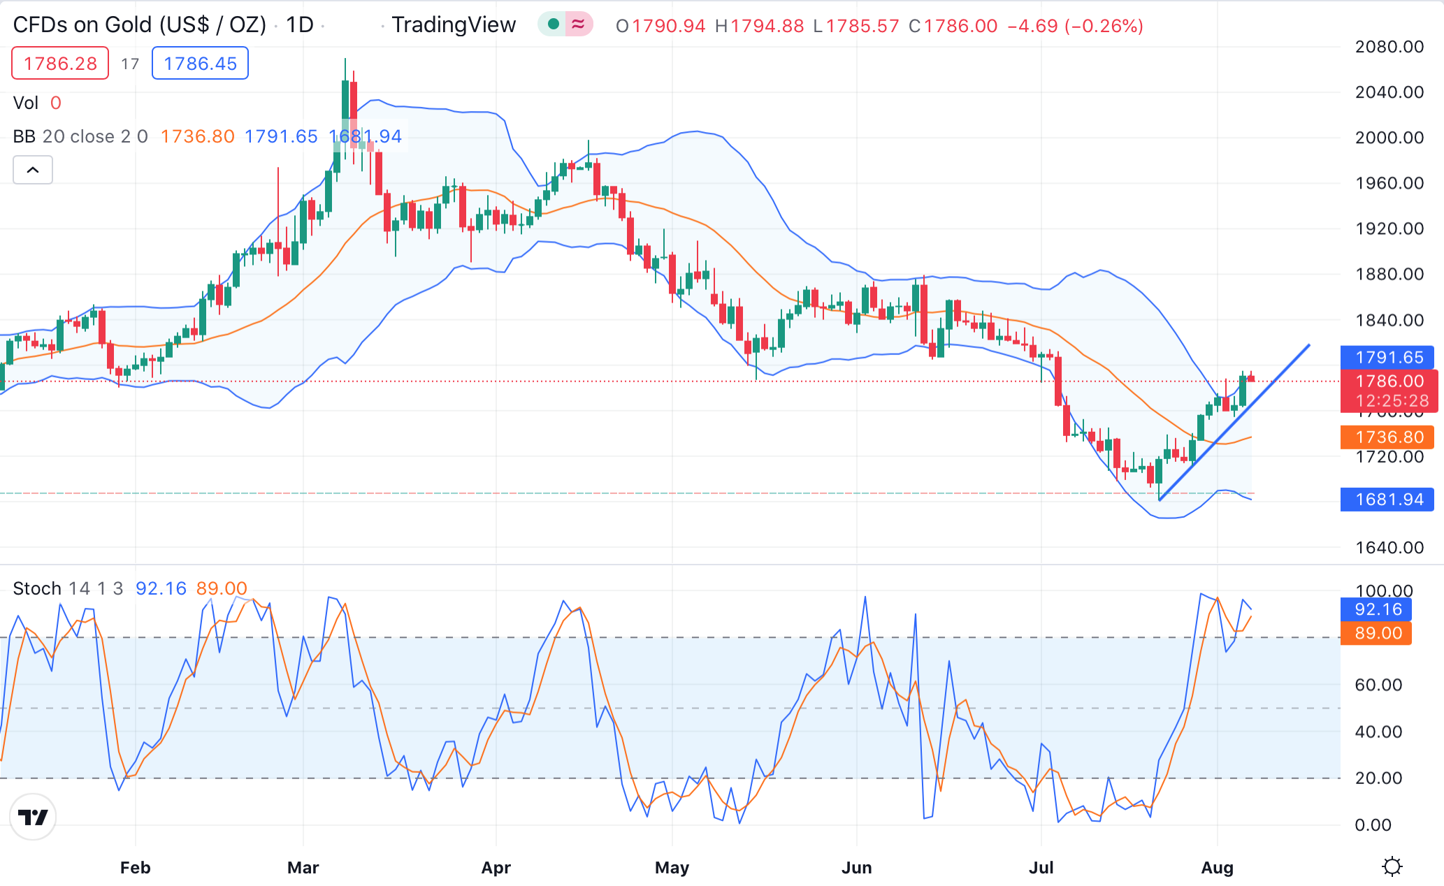
Task: Click the green market status dot
Action: tap(553, 24)
